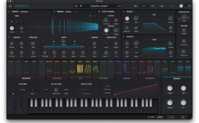Click the Q quantize tune icon

pyautogui.click(x=16, y=21)
